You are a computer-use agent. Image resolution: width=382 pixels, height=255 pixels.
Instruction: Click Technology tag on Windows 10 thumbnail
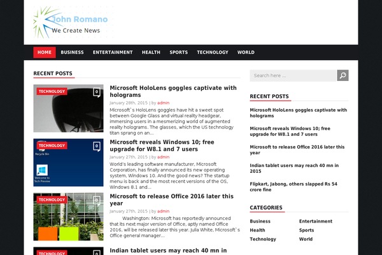(52, 145)
